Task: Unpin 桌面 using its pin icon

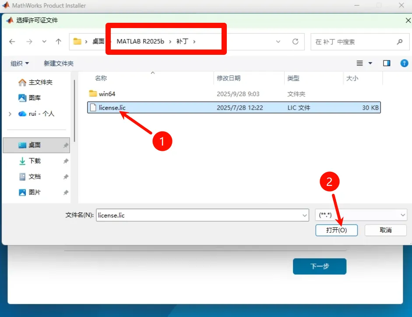Action: pos(66,145)
